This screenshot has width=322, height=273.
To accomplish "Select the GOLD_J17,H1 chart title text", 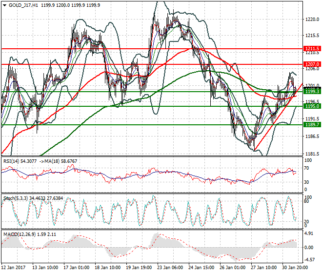I will (x=23, y=5).
